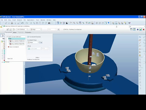Click the Placement tab
This screenshot has width=146, height=110.
click(9, 32)
